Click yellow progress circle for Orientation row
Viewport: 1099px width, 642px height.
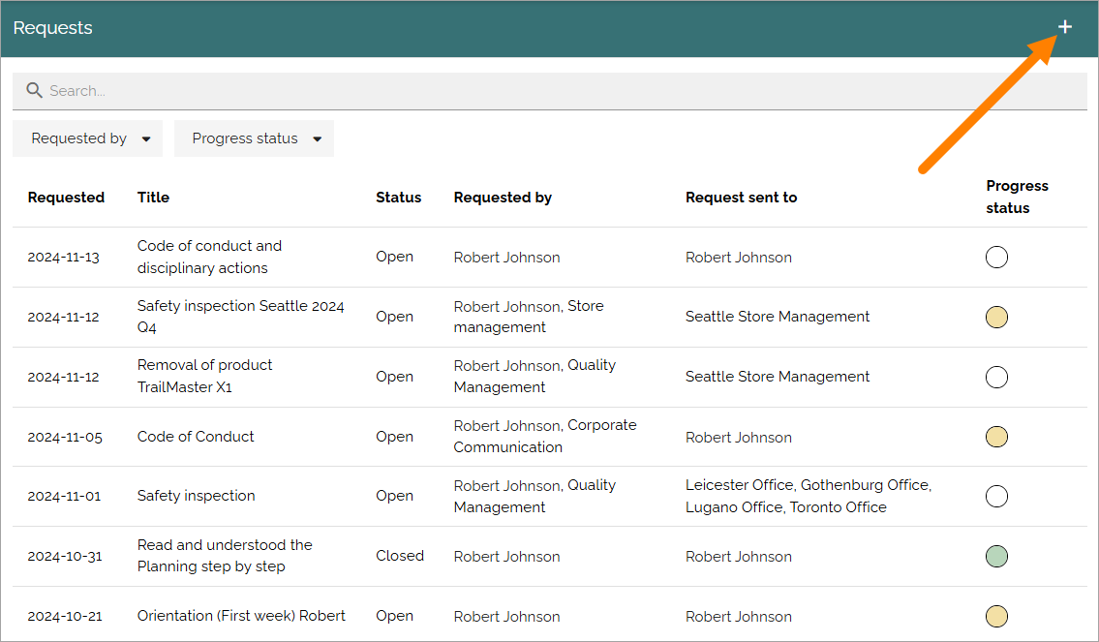996,616
